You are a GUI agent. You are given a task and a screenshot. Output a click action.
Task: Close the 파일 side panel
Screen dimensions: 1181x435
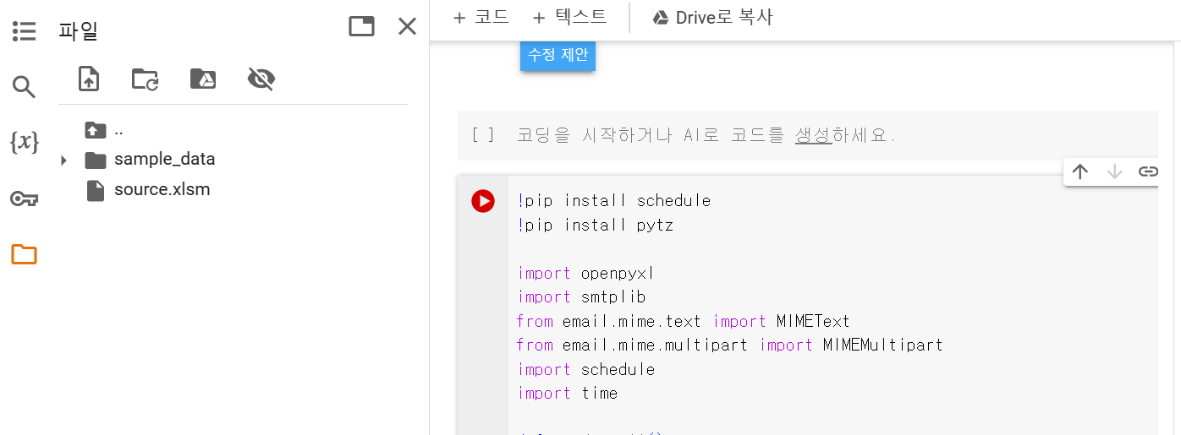coord(408,27)
